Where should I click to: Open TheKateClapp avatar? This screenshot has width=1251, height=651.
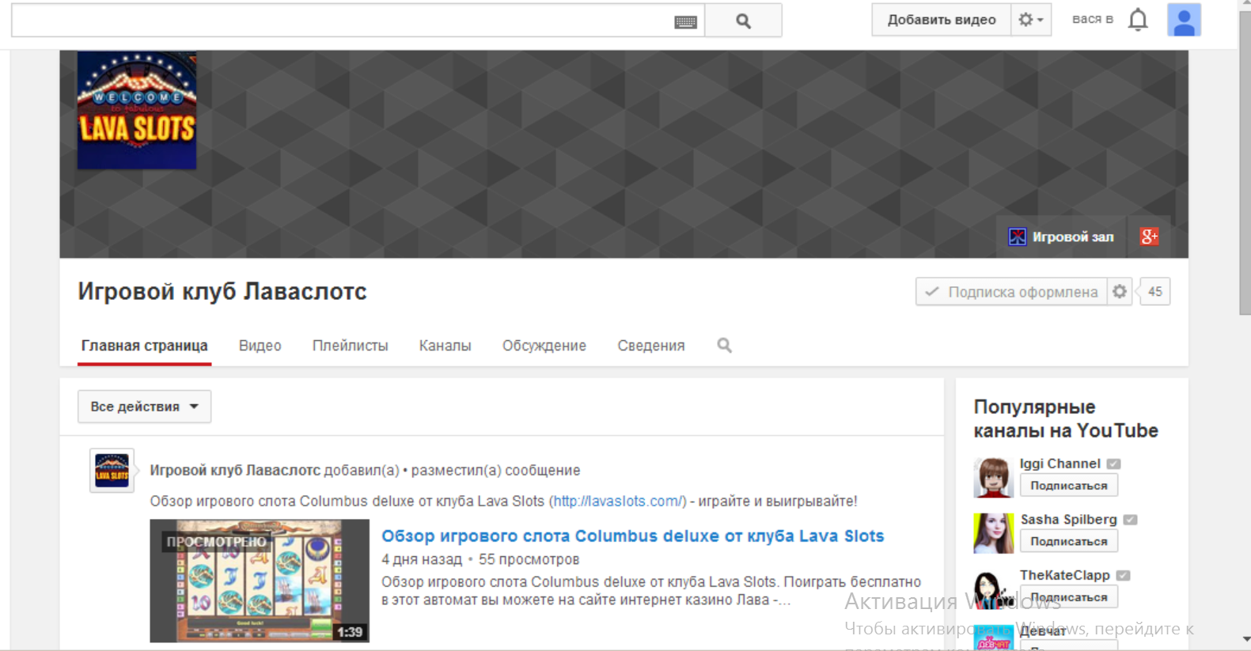click(993, 589)
